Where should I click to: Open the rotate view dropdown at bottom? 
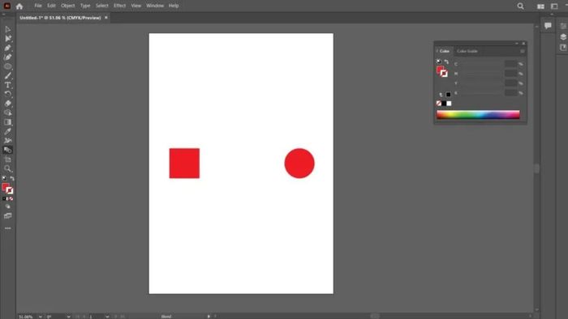68,317
